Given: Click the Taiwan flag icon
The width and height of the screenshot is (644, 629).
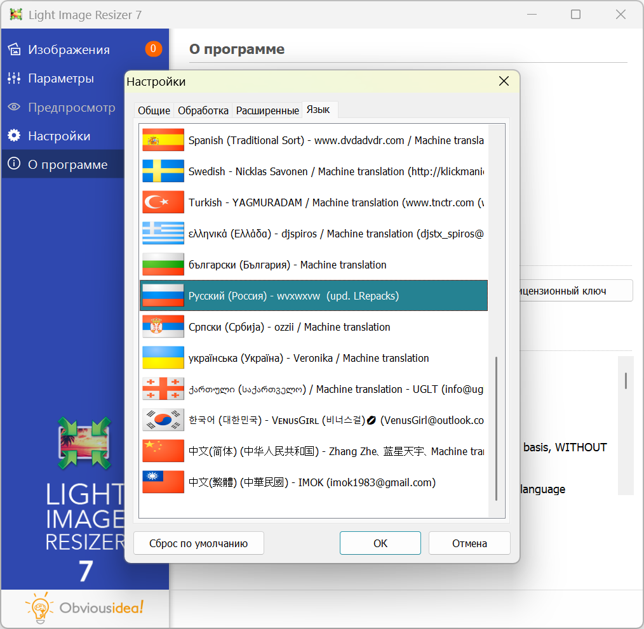Looking at the screenshot, I should (163, 482).
